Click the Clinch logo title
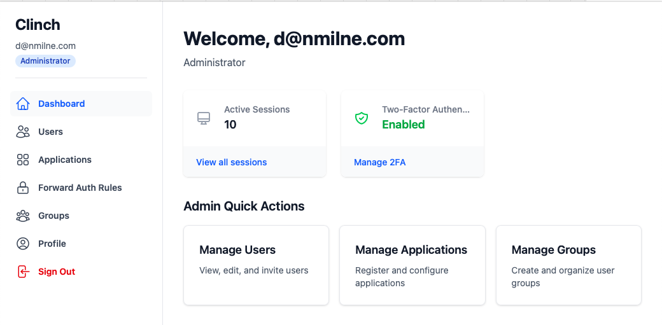 [38, 25]
